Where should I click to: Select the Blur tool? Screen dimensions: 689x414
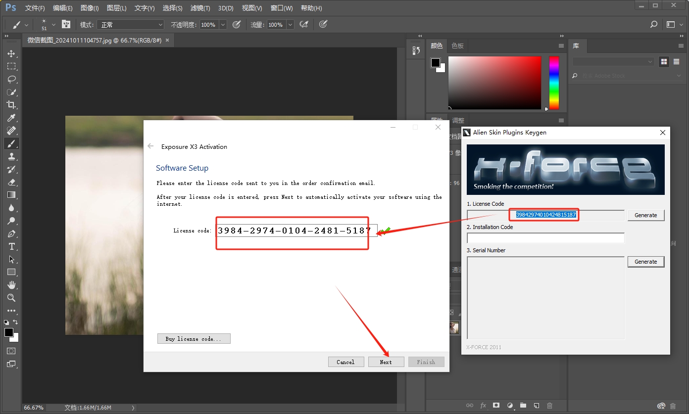point(11,208)
